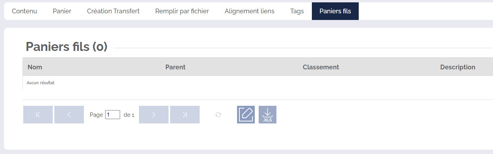Go to first page of results

[38, 114]
